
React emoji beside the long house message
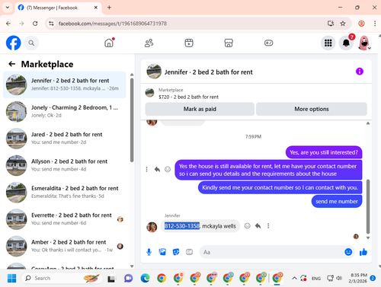pyautogui.click(x=168, y=169)
